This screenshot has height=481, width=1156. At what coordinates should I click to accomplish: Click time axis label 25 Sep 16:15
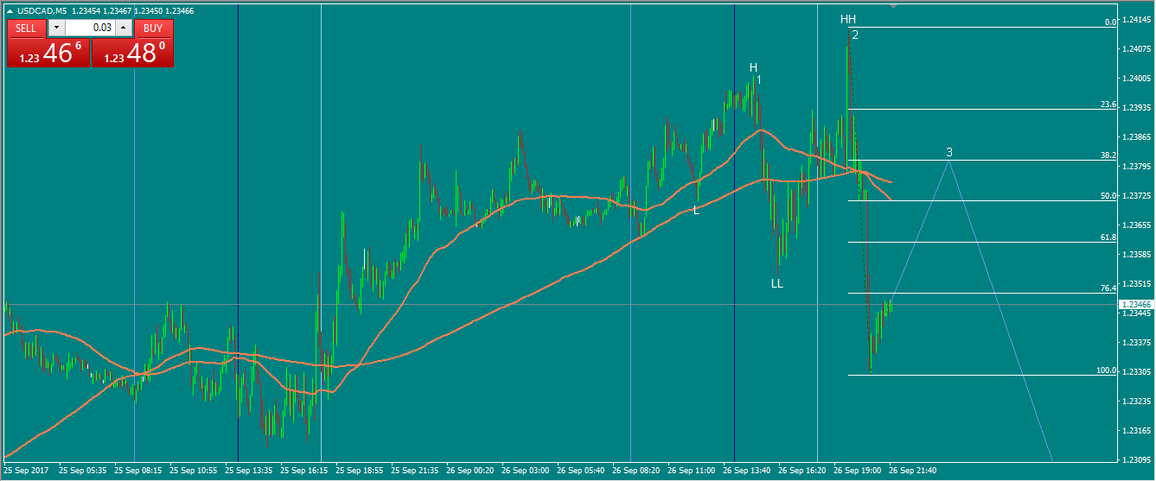[304, 472]
